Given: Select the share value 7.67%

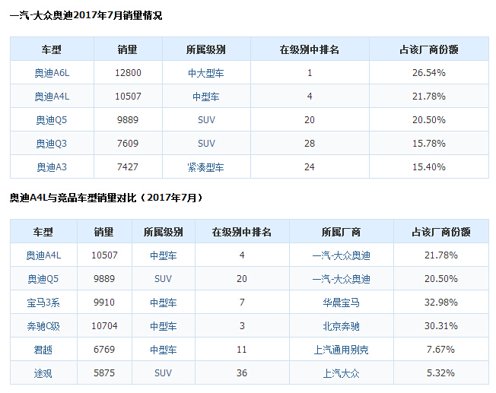Looking at the screenshot, I should point(440,350).
